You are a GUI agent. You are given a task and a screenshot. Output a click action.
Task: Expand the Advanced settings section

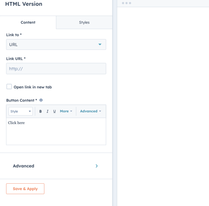click(x=56, y=166)
